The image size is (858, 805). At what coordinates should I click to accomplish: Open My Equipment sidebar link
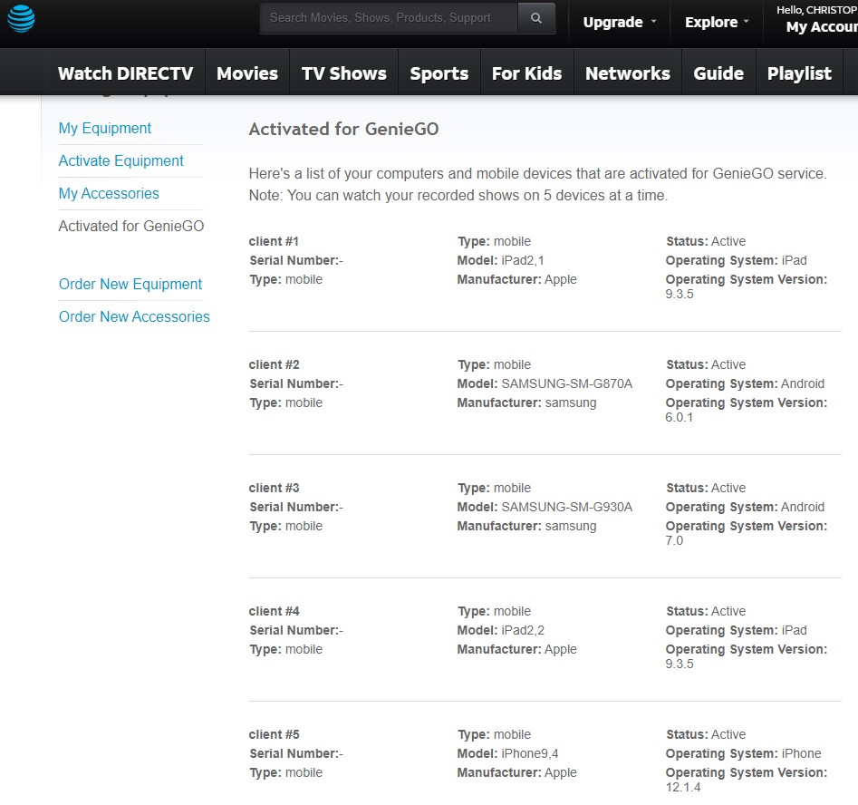point(105,128)
